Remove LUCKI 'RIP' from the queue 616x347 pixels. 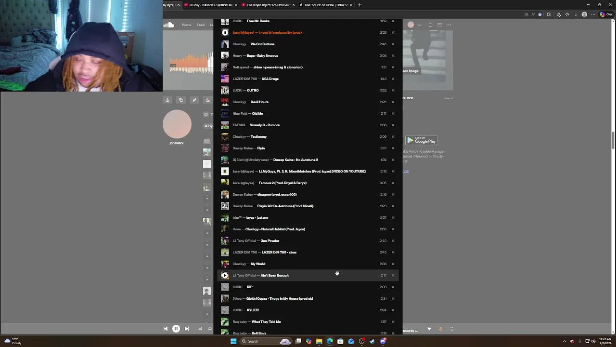393,287
